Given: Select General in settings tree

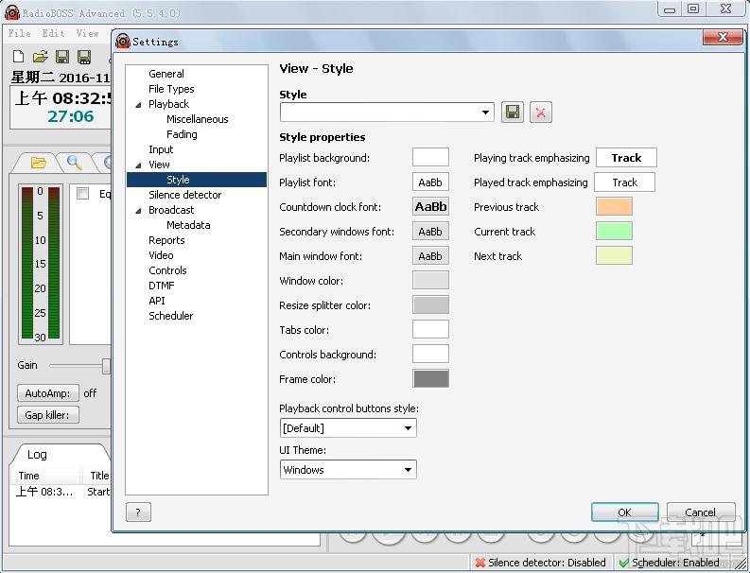Looking at the screenshot, I should tap(166, 74).
